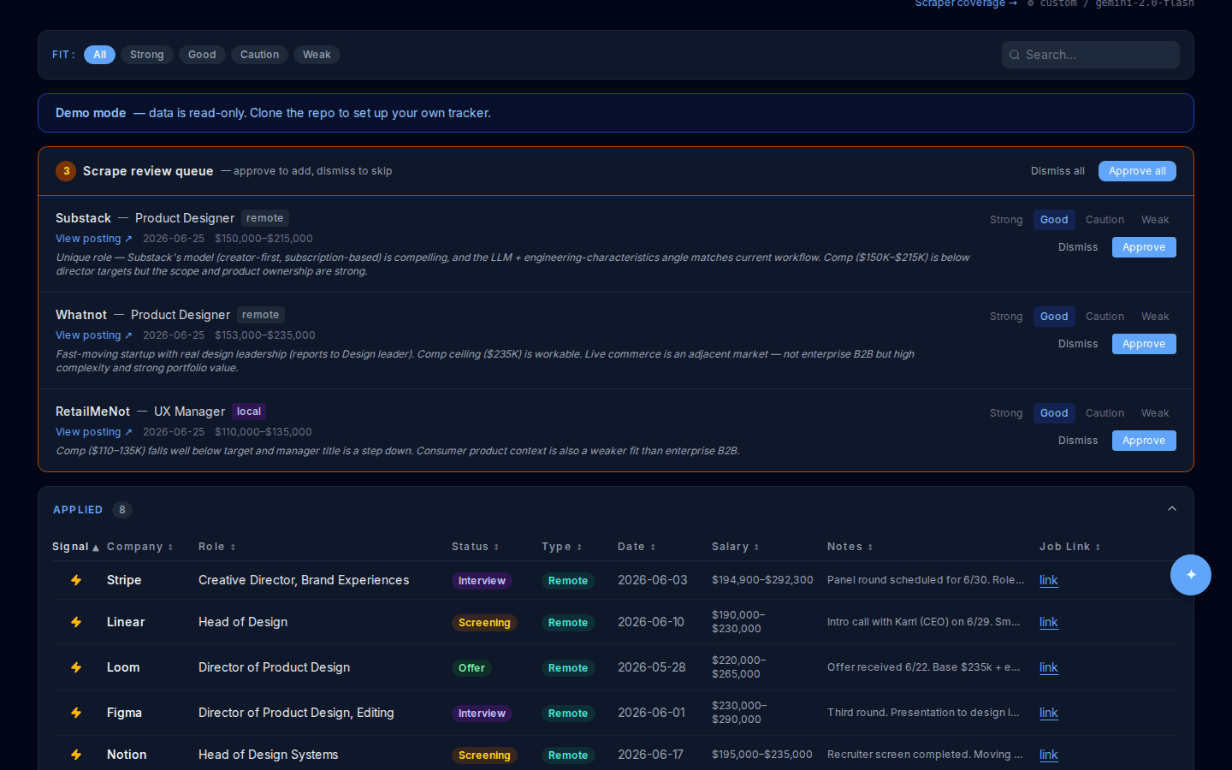The width and height of the screenshot is (1232, 770).
Task: Open the Scraper coverage link
Action: pos(966,3)
